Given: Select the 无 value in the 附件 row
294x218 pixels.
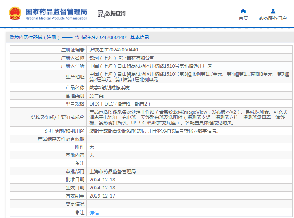Looking at the screenshot, I should [x=92, y=147].
